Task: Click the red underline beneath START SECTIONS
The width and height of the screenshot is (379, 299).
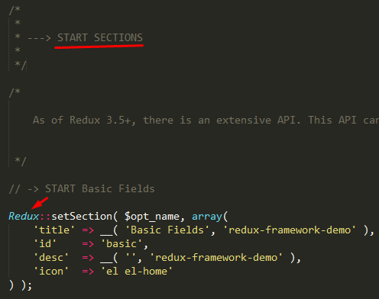Action: [x=99, y=47]
